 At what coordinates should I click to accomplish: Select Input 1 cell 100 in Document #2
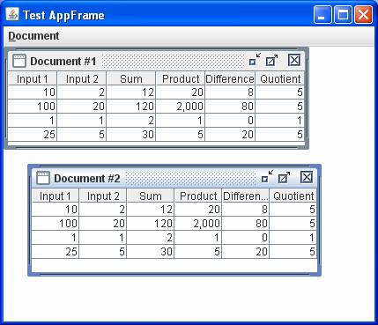click(x=56, y=224)
